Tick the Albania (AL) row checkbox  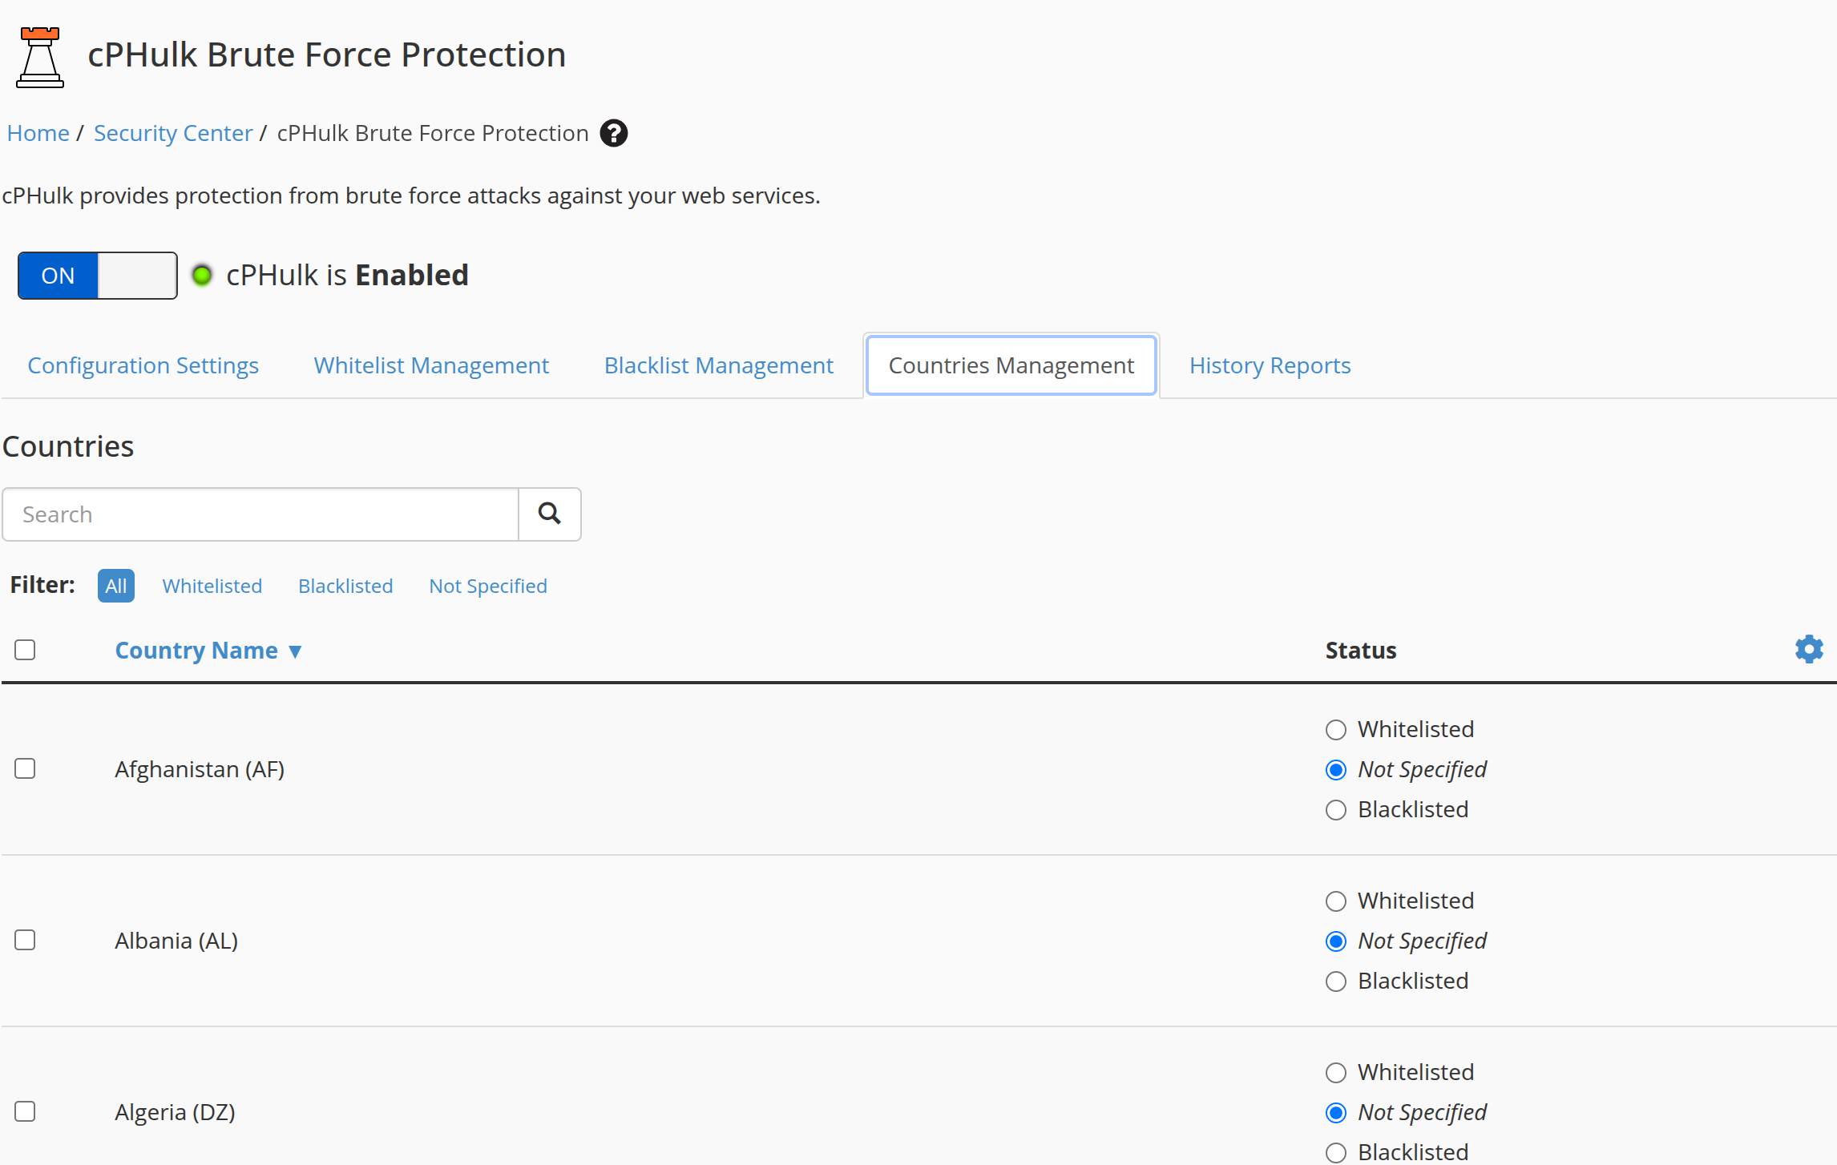25,940
